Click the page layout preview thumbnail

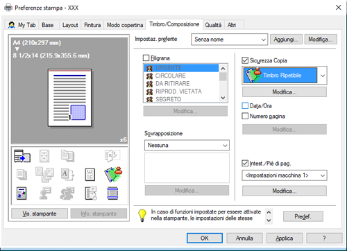coord(69,98)
